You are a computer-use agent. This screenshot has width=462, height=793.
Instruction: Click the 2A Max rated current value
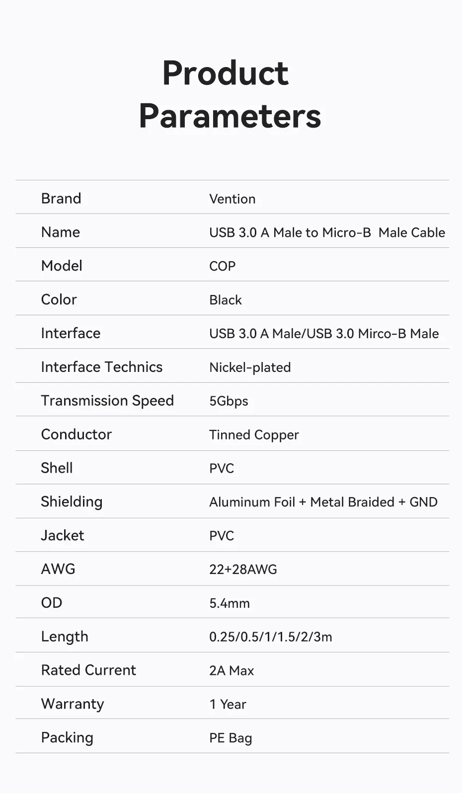[231, 671]
